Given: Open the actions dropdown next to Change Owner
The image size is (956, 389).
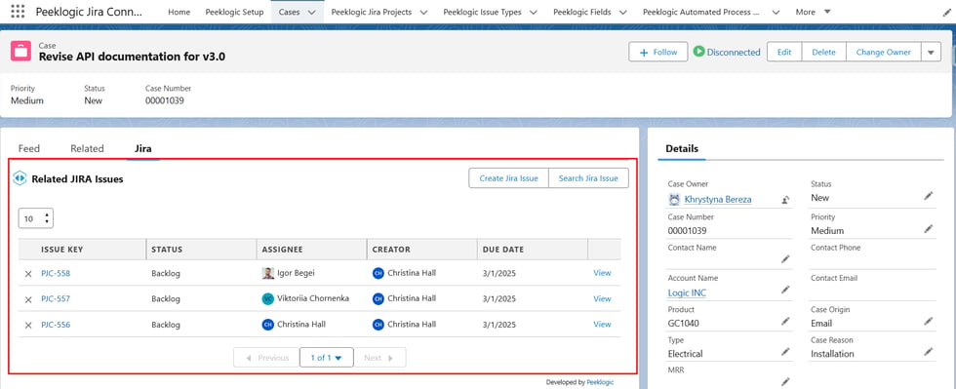Looking at the screenshot, I should coord(931,53).
